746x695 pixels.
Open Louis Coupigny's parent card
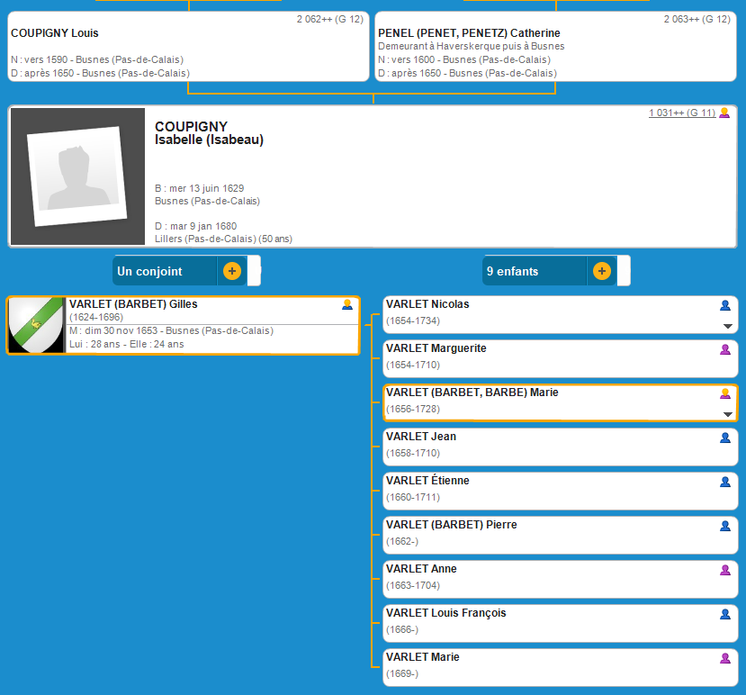(x=188, y=47)
